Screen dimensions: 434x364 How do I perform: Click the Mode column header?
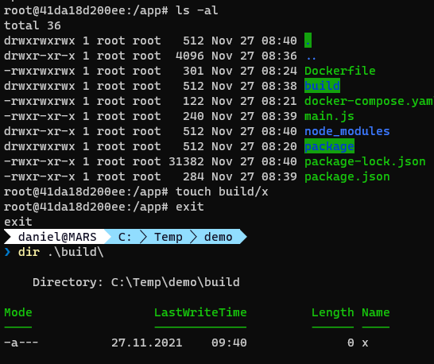click(18, 312)
